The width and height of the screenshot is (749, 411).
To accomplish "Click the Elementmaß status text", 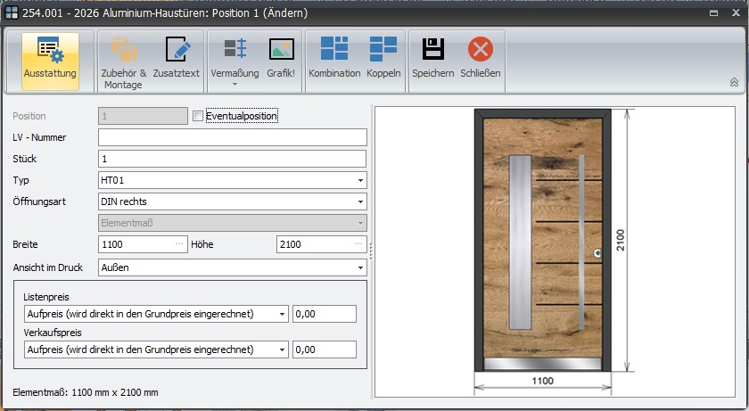I will click(86, 393).
